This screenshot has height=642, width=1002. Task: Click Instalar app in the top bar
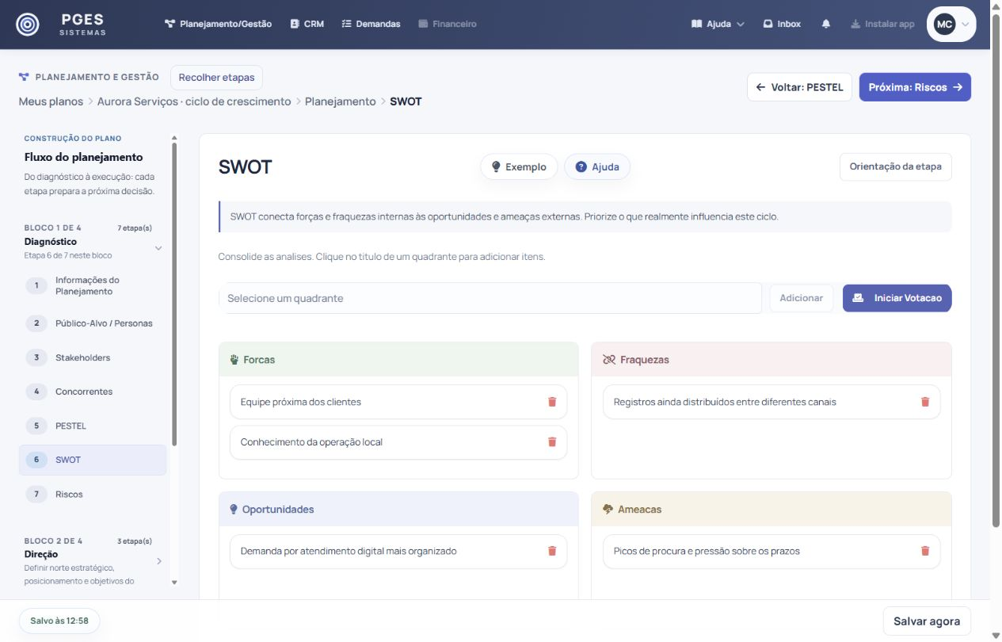pos(882,24)
